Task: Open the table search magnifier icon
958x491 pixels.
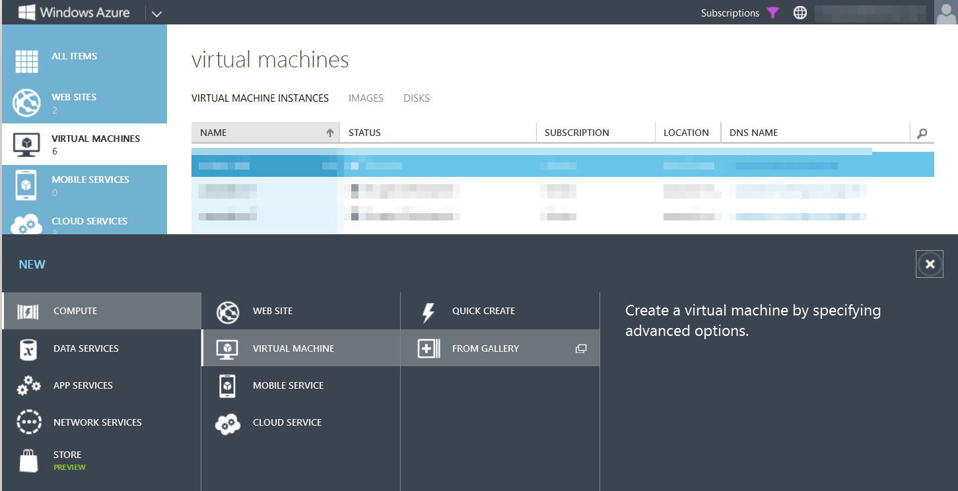Action: click(x=922, y=133)
